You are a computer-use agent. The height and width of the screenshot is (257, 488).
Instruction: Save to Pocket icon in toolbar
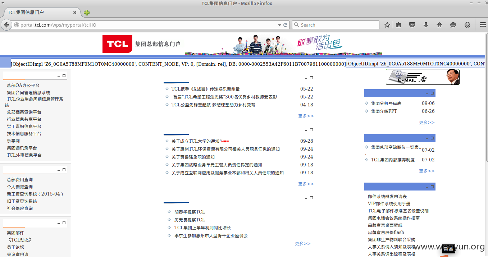tap(412, 25)
